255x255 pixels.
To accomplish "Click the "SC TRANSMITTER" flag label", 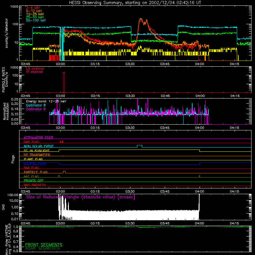I will pyautogui.click(x=37, y=155).
